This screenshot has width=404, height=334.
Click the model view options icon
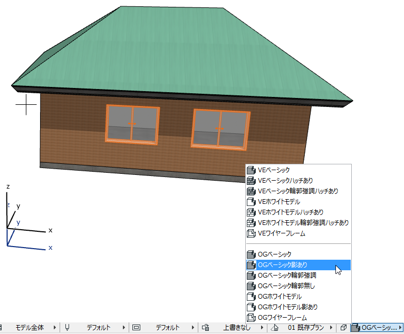136,328
